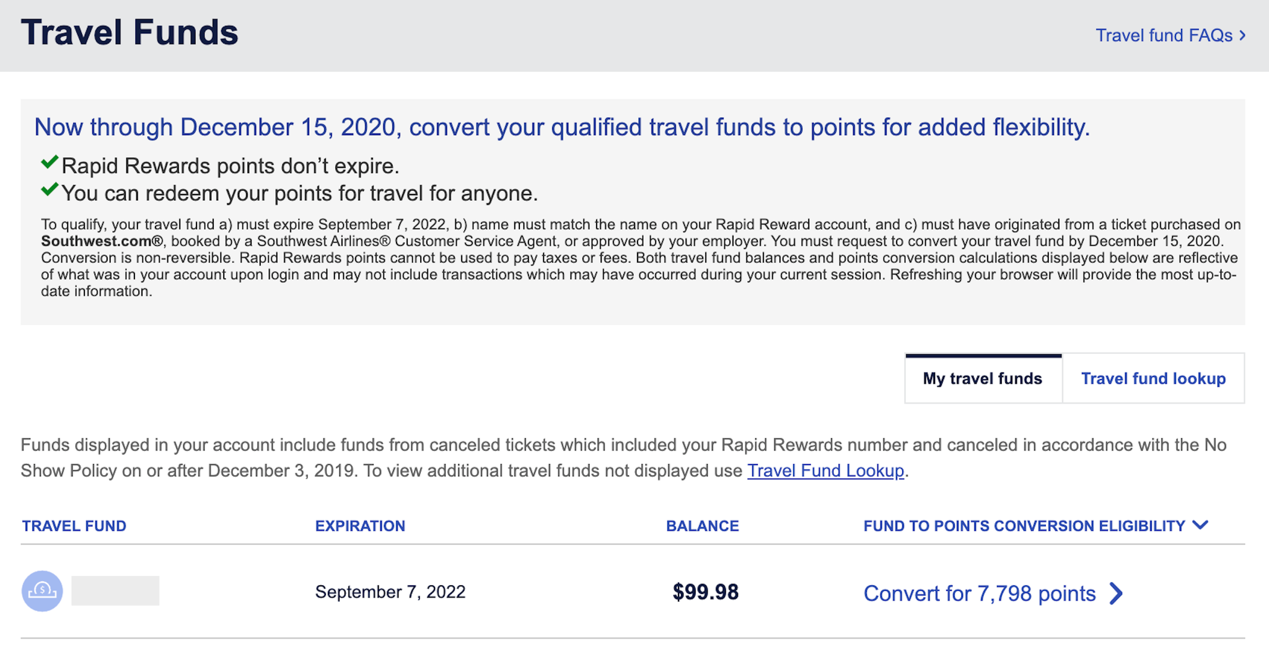Switch to the Travel fund lookup tab

[x=1153, y=378]
